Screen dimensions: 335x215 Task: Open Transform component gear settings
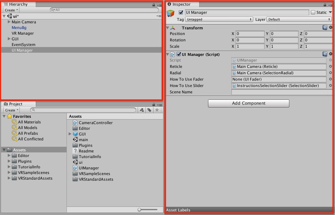[330, 27]
